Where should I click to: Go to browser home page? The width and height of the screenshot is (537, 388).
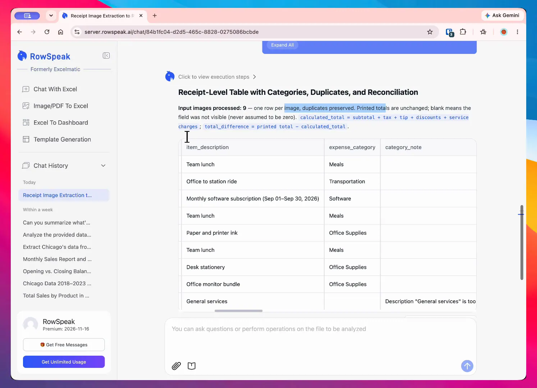tap(61, 32)
